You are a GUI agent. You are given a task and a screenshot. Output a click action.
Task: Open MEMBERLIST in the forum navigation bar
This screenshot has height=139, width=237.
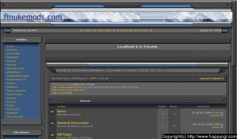[x=99, y=70]
